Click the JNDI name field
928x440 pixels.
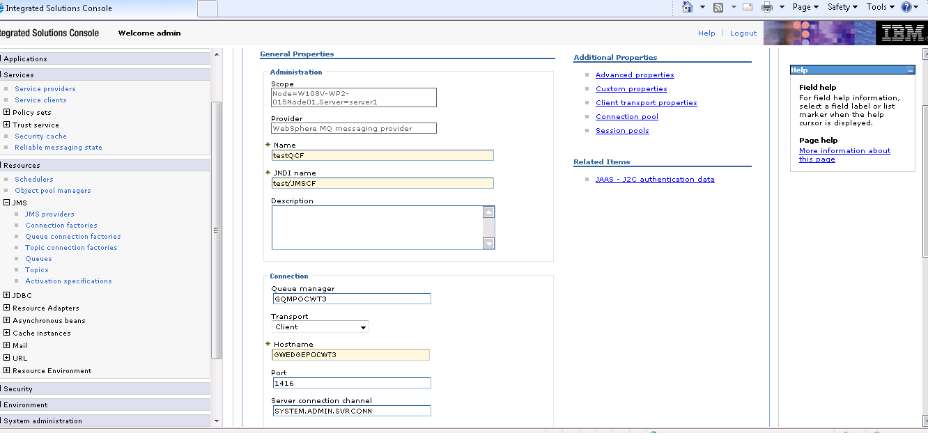(382, 183)
